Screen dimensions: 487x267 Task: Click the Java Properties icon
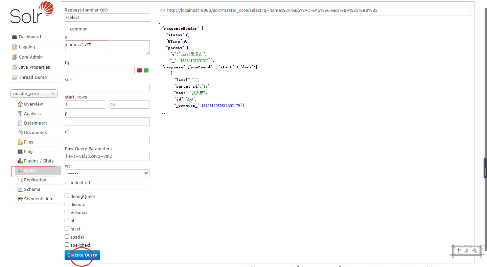[14, 67]
